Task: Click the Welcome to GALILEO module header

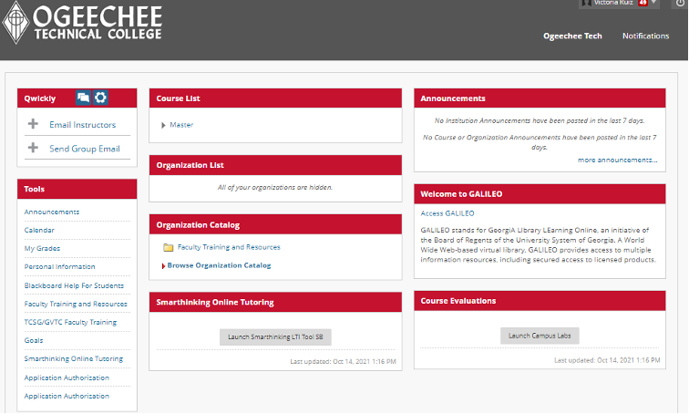Action: (540, 194)
